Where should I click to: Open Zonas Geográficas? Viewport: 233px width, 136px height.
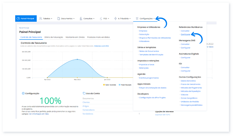point(189,98)
